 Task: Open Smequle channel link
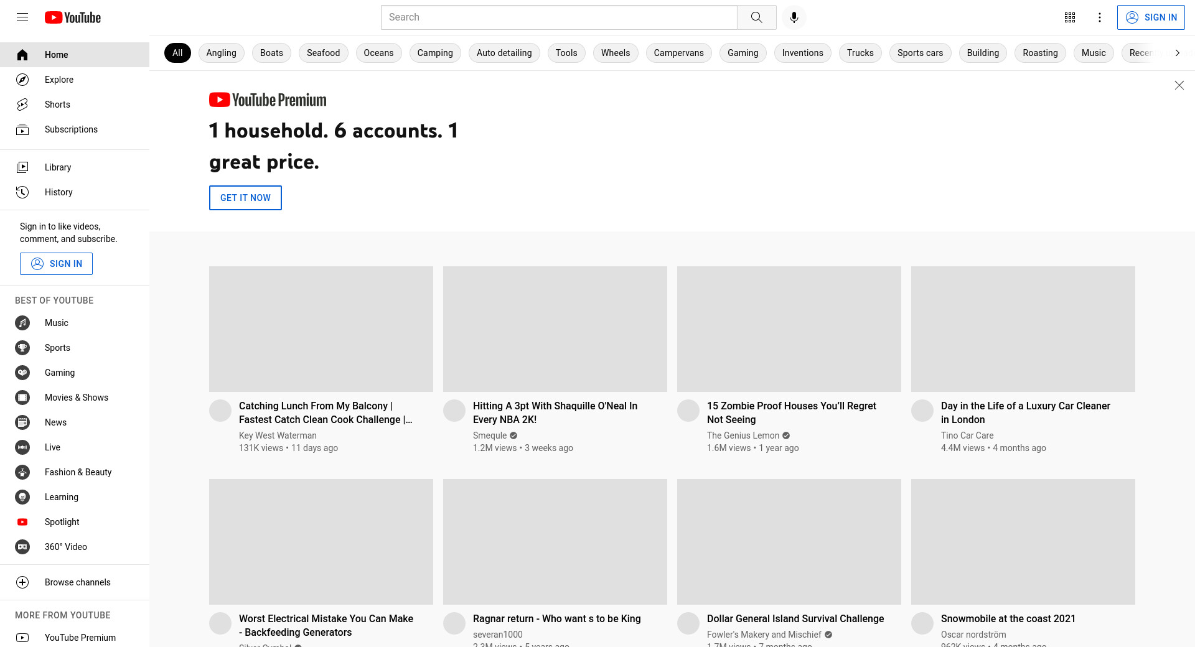490,435
